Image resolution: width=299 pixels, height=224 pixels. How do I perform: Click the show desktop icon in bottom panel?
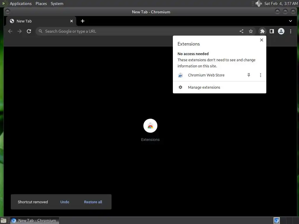[x=4, y=220]
